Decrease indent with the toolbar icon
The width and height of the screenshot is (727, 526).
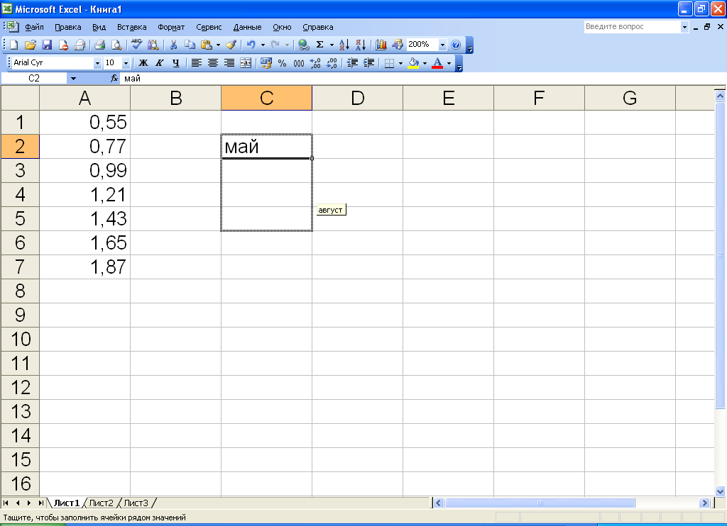coord(352,63)
